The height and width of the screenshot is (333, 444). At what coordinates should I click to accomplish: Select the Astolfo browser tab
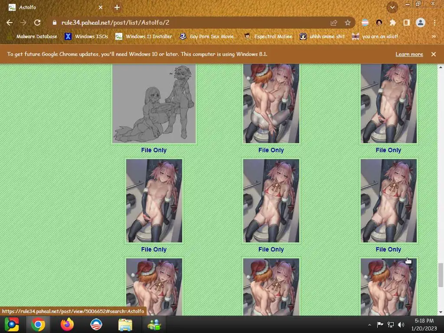click(56, 8)
